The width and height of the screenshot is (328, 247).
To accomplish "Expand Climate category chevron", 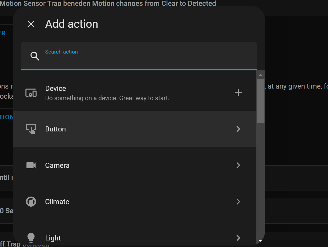I will tap(238, 202).
